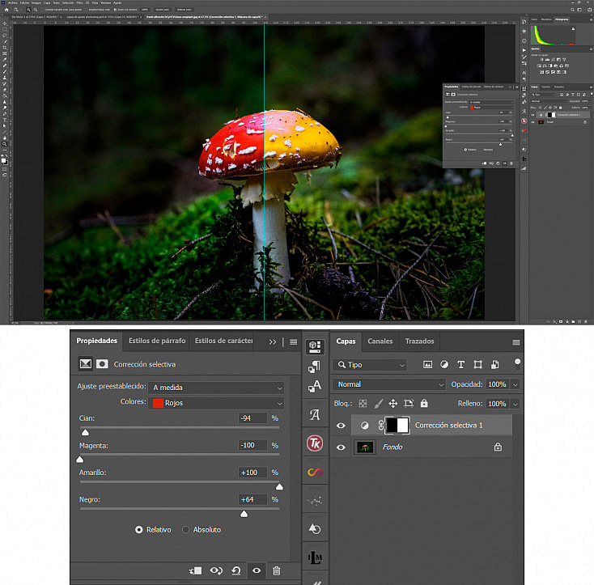Click the Selective Color adjustment icon beside Corrección selectiva

(85, 364)
